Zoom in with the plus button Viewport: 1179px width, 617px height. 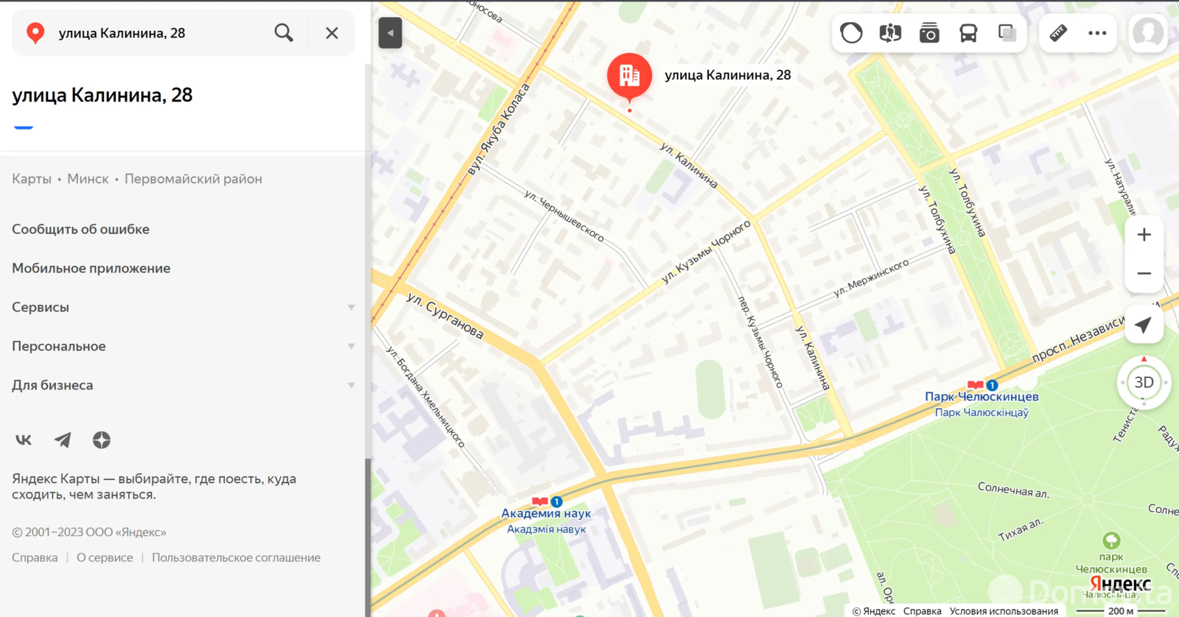coord(1144,235)
